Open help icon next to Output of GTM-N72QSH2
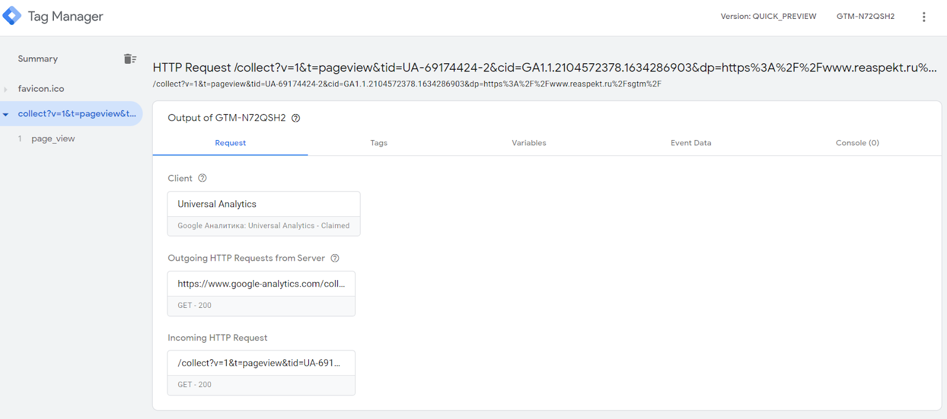Screen dimensions: 947x419 (296, 118)
